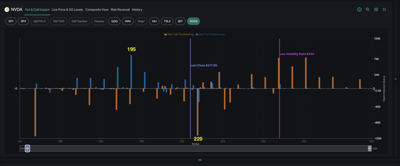The width and height of the screenshot is (400, 166).
Task: Click the search magnifier icon
Action: coord(368,9)
